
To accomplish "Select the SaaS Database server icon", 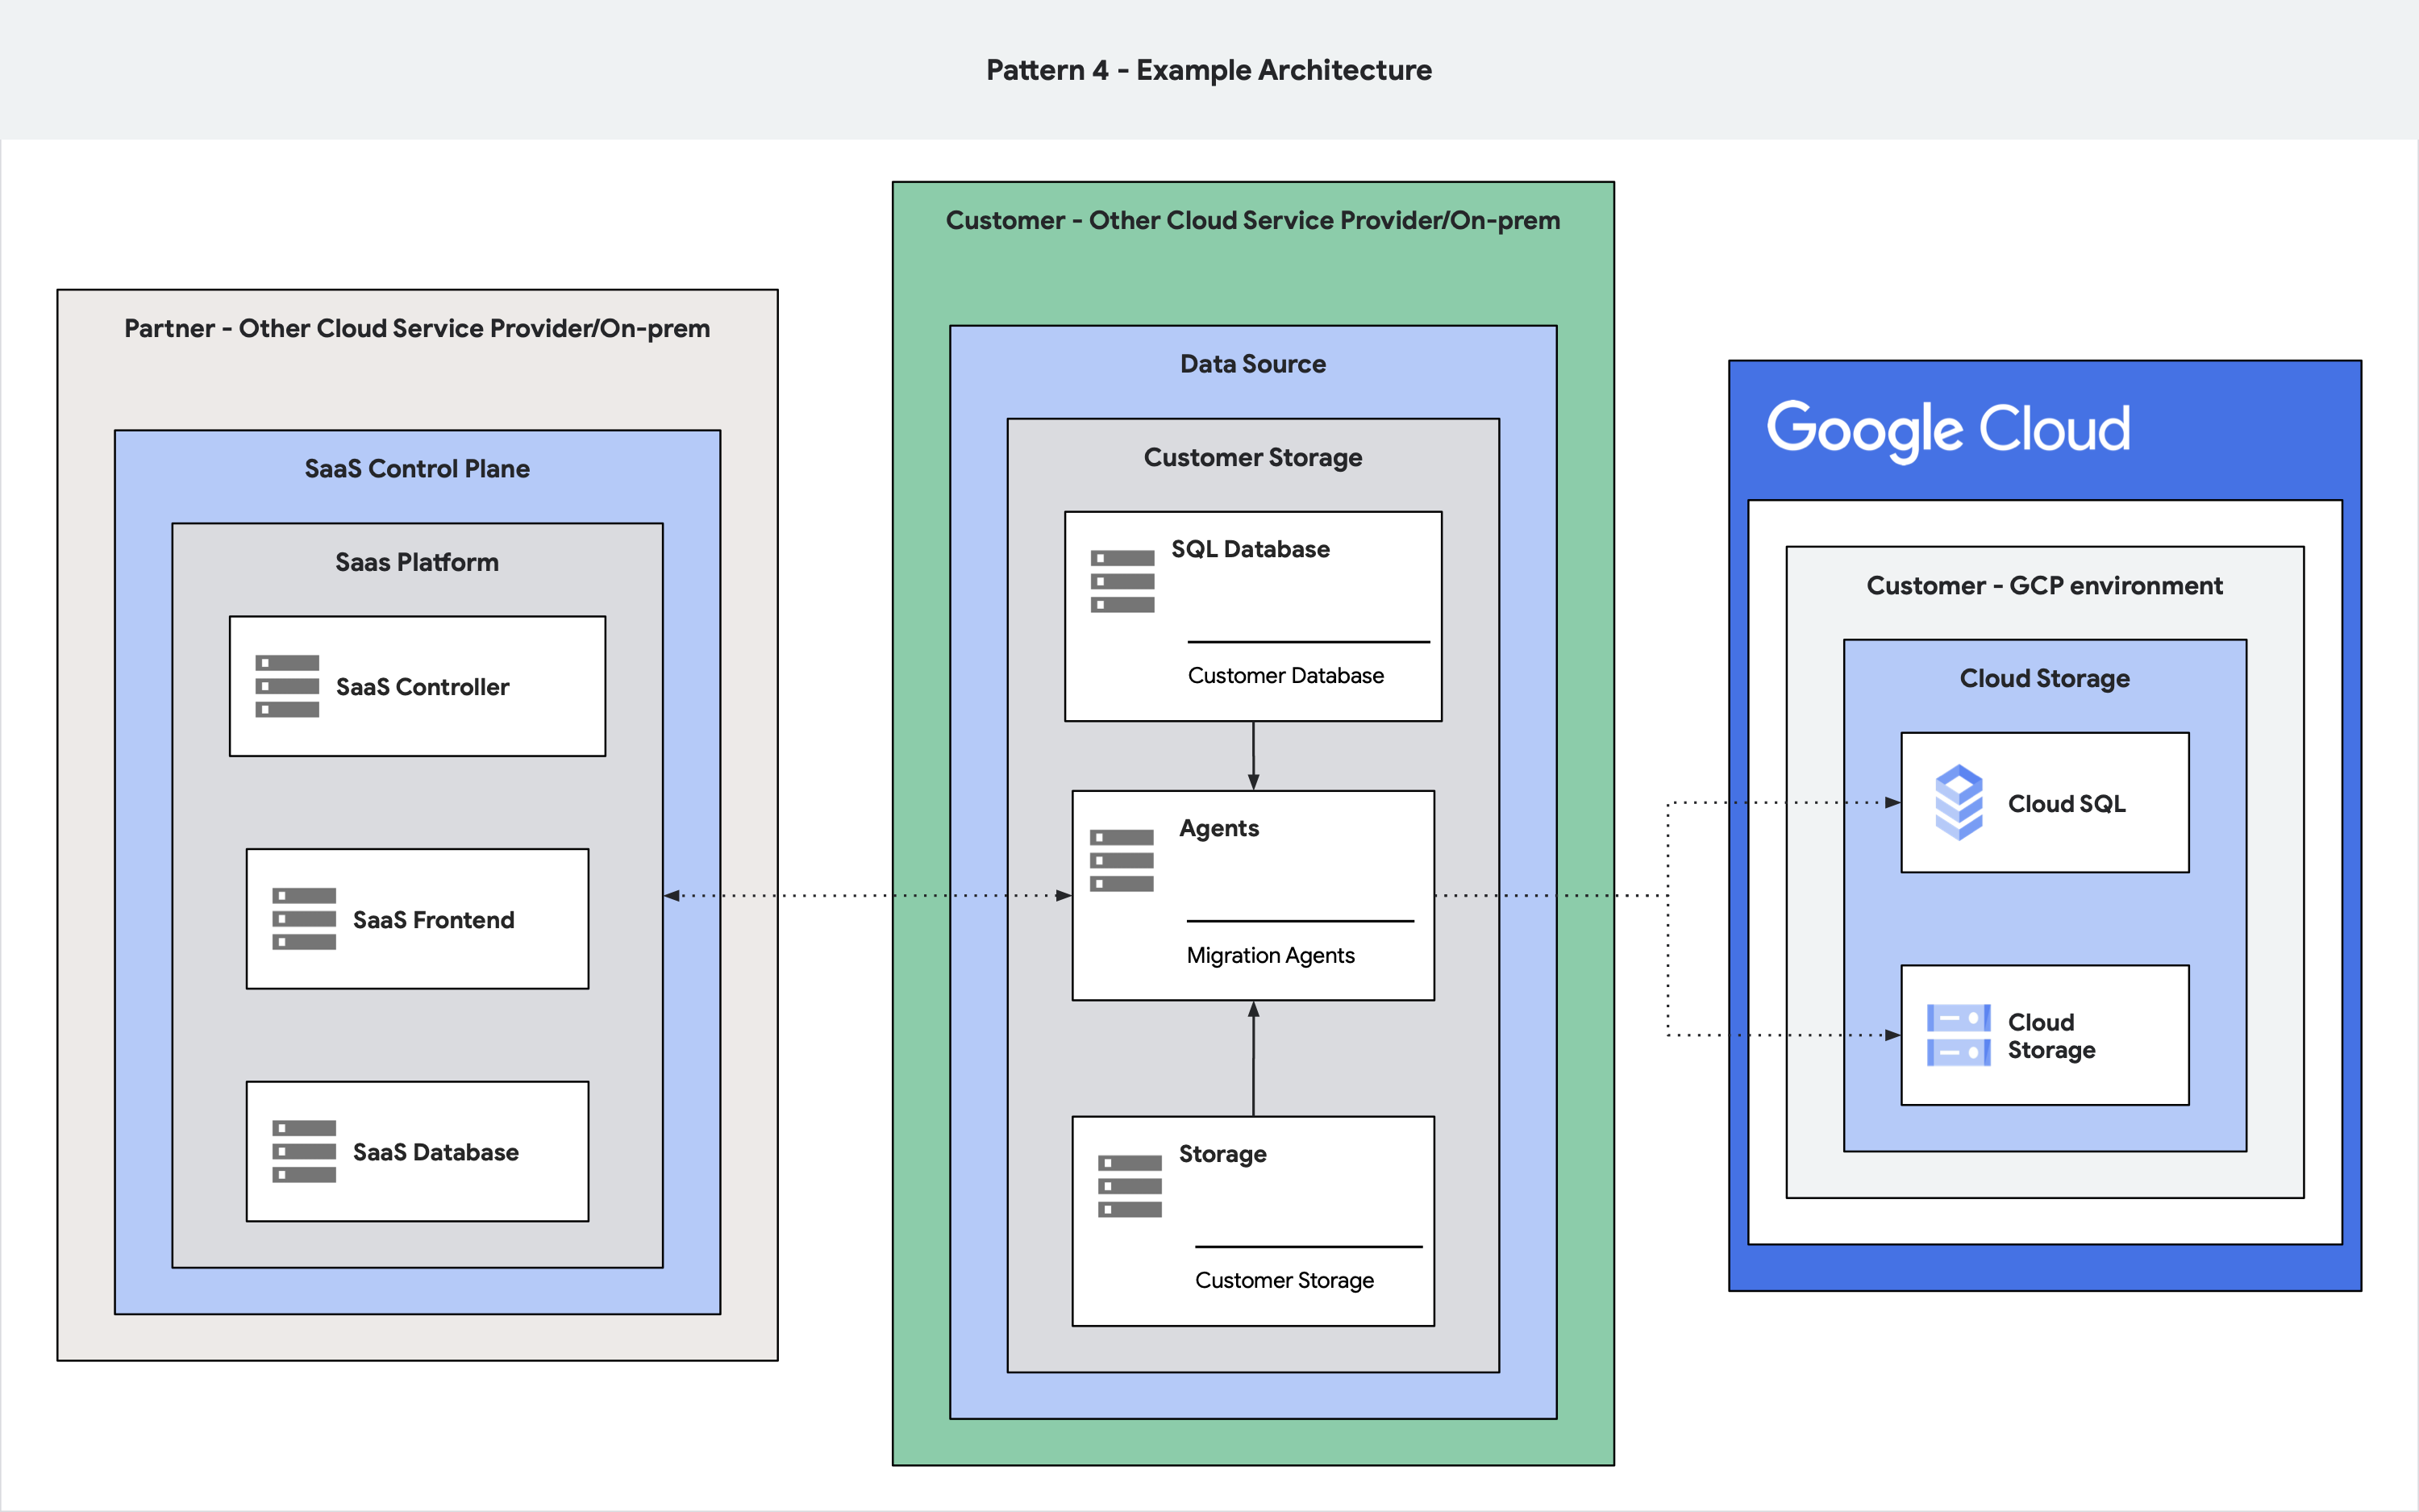I will pos(305,1152).
